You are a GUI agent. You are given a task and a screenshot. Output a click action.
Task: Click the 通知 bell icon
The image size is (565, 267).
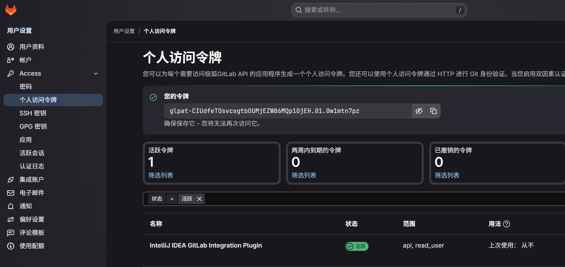tap(11, 206)
